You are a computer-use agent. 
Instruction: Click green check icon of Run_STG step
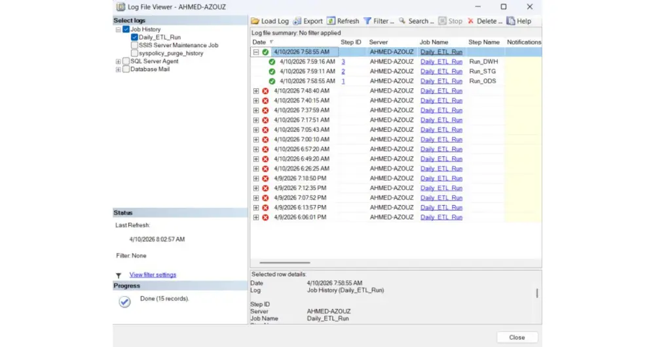[x=272, y=71]
